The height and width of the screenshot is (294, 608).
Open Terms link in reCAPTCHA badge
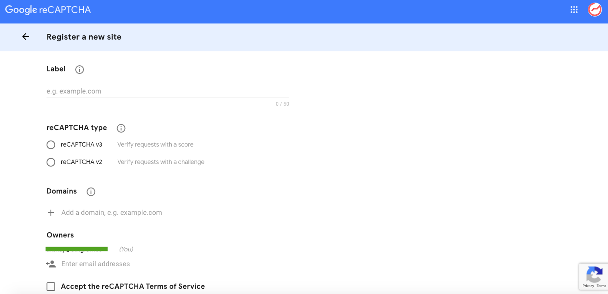point(601,286)
